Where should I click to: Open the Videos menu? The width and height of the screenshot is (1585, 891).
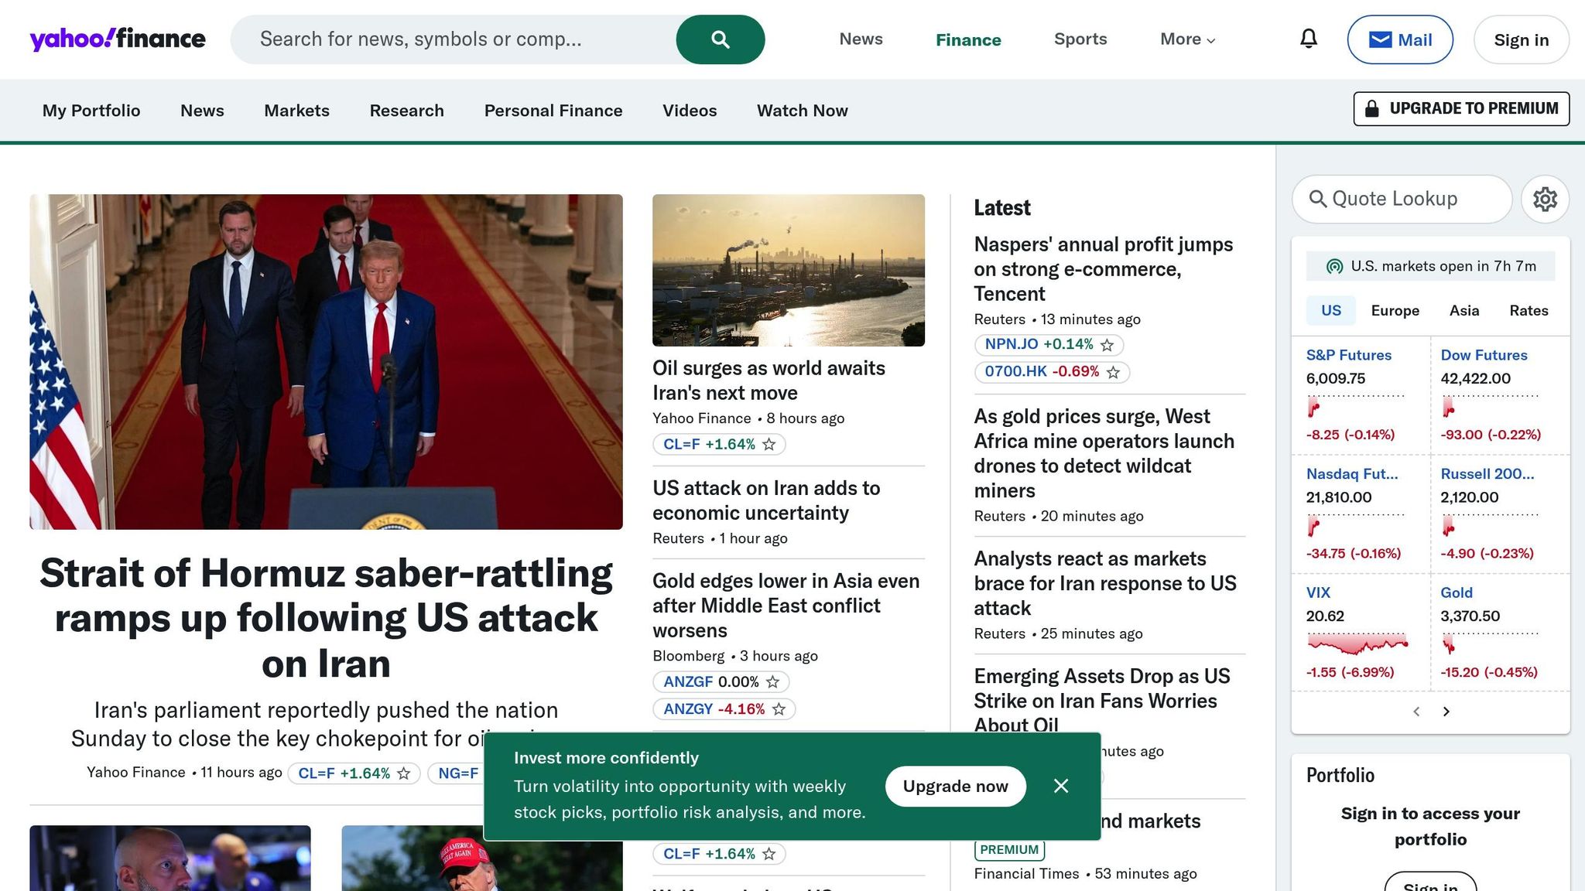coord(690,111)
